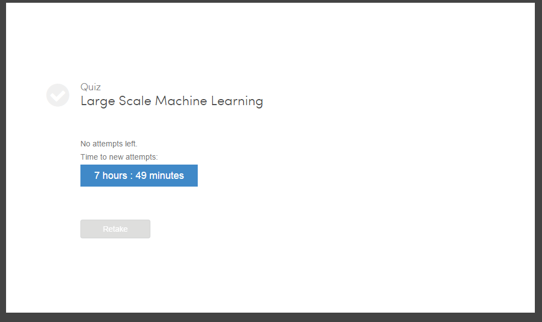Click the word attempts in No attempts left
542x322 pixels.
pyautogui.click(x=107, y=144)
